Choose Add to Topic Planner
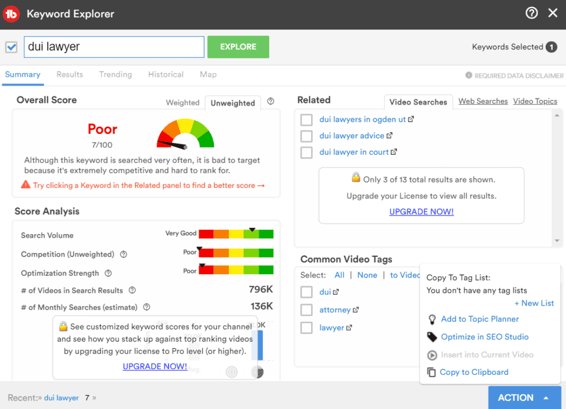Screen dimensions: 566x409 [480, 319]
